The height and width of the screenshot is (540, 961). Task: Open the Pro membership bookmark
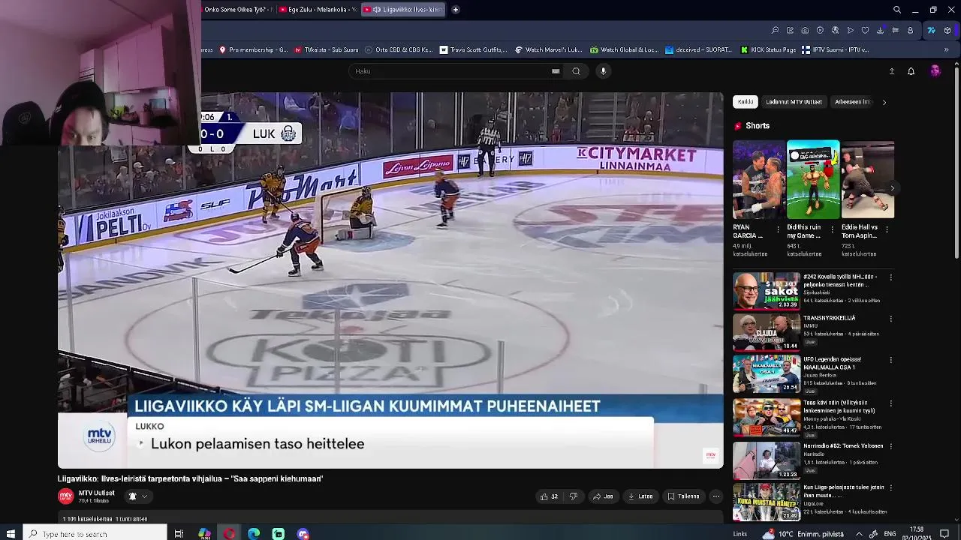click(x=253, y=50)
